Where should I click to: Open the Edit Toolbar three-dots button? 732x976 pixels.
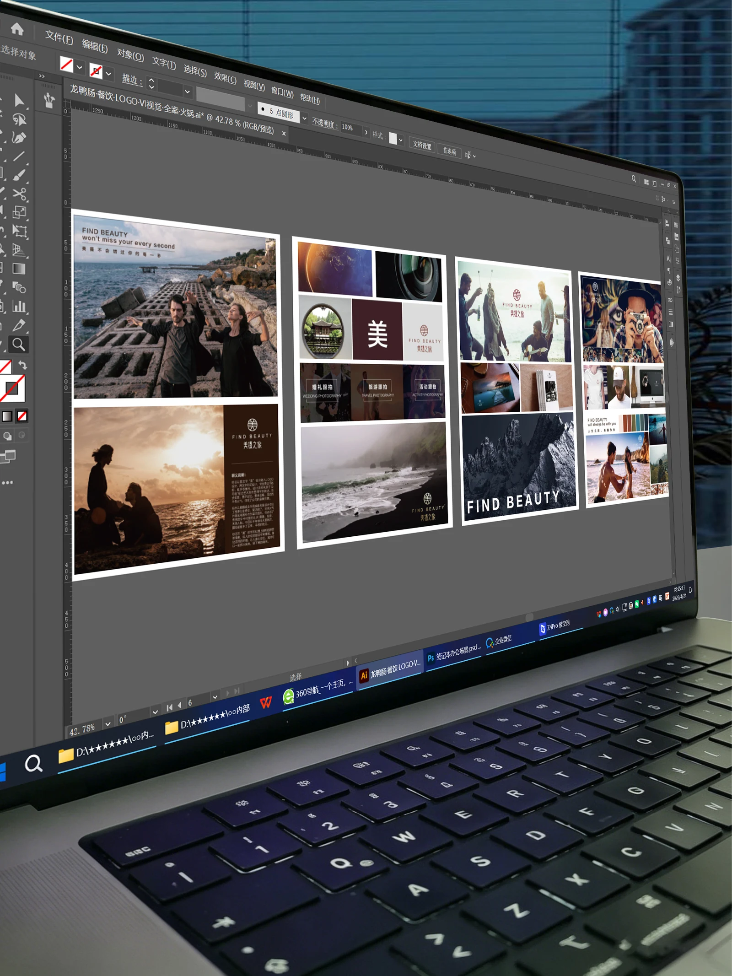[x=7, y=482]
